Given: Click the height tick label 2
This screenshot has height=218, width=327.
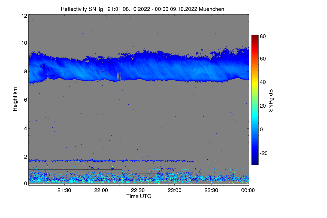Looking at the screenshot, I should [25, 156].
